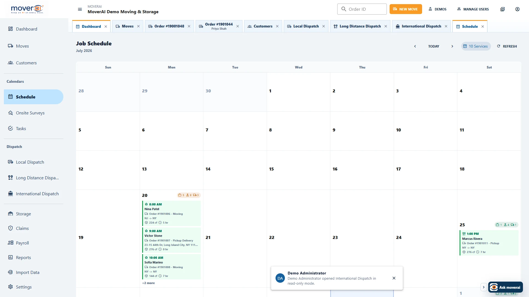This screenshot has height=297, width=529.
Task: Open Claims in the sidebar
Action: (34, 228)
